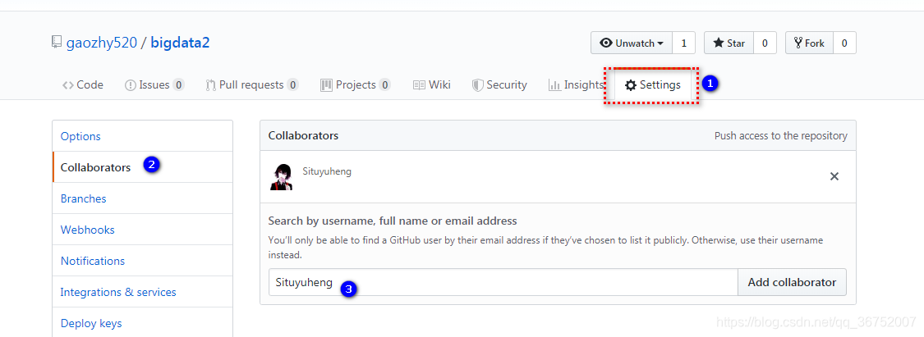Open Branches in the settings sidebar
Viewport: 924px width, 337px height.
(x=143, y=198)
